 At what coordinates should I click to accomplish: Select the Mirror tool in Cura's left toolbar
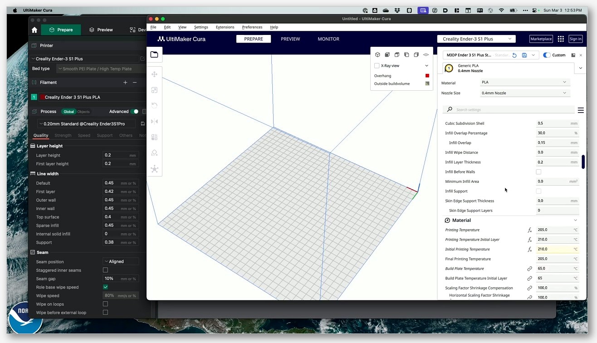pyautogui.click(x=154, y=121)
